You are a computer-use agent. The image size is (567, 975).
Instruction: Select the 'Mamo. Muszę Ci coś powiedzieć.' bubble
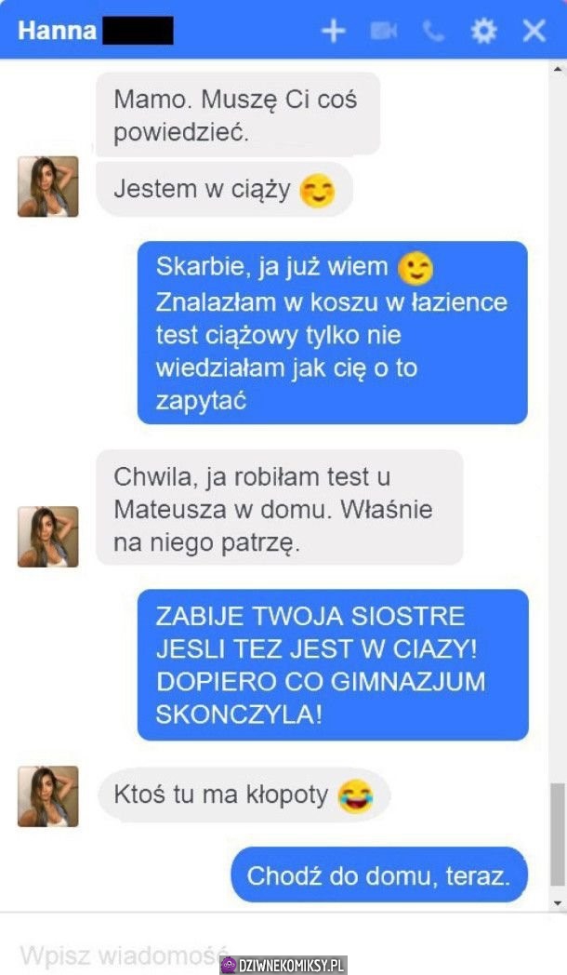[238, 114]
